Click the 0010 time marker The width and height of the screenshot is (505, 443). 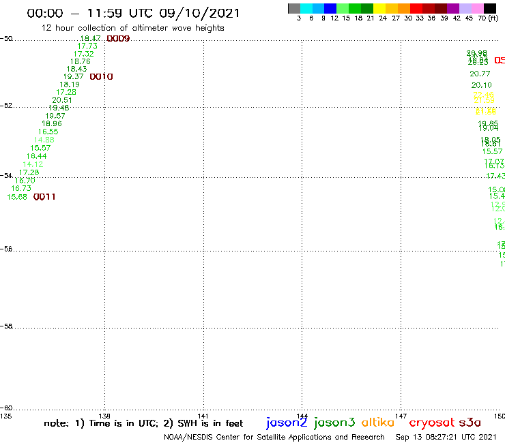pyautogui.click(x=101, y=76)
